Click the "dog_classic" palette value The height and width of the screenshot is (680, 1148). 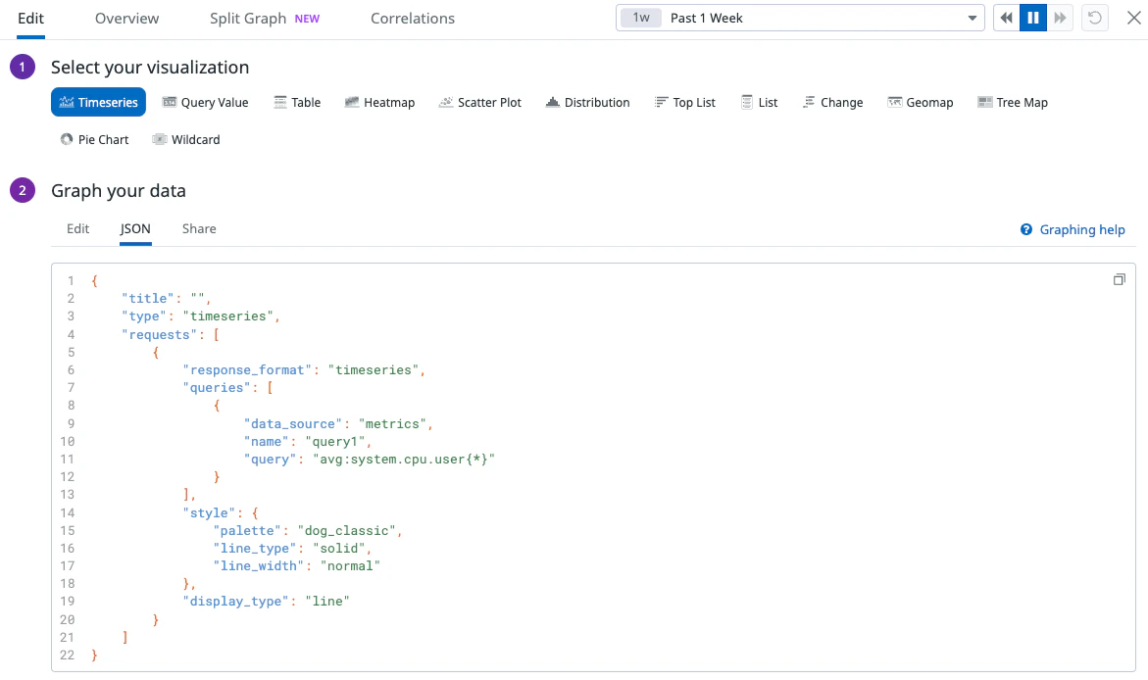coord(345,531)
